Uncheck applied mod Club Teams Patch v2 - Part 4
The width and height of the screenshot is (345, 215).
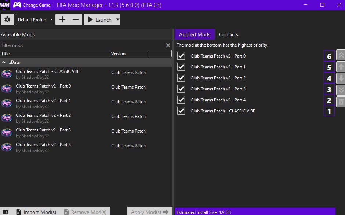pyautogui.click(x=181, y=100)
